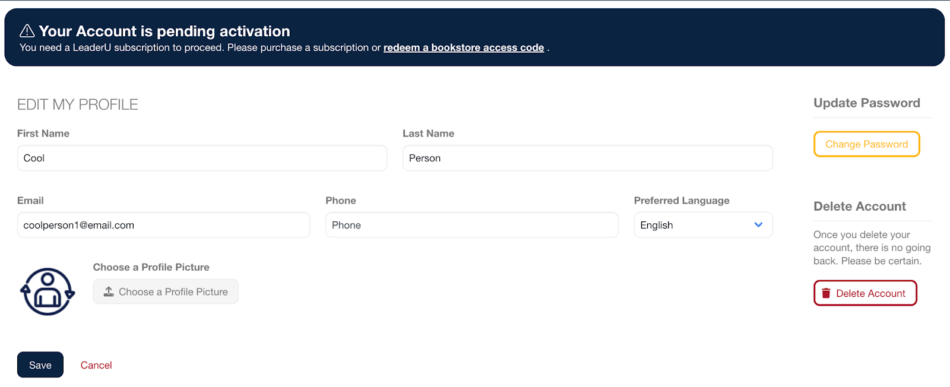The width and height of the screenshot is (950, 387).
Task: Click into the Email input field
Action: pos(163,225)
